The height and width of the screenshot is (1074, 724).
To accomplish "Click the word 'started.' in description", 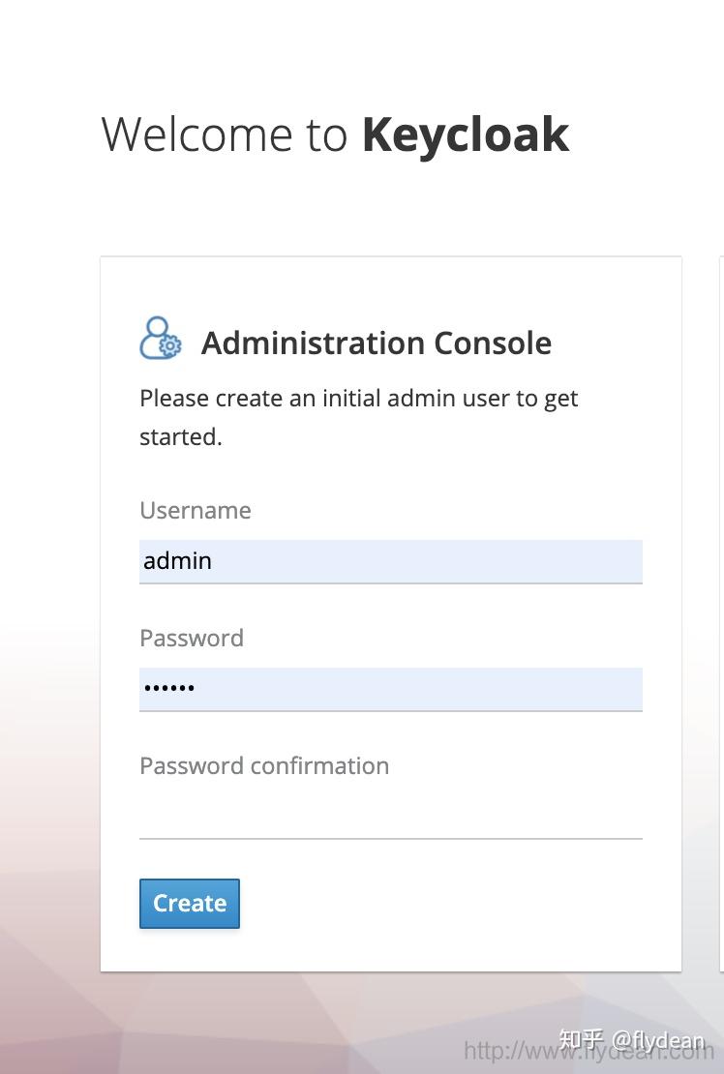I will tap(180, 437).
